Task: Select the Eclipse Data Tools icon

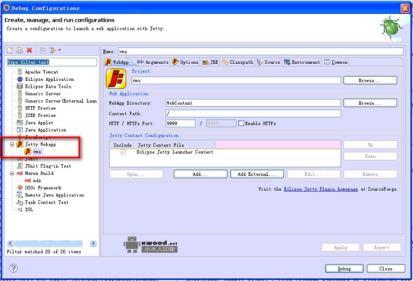Action: pyautogui.click(x=20, y=86)
